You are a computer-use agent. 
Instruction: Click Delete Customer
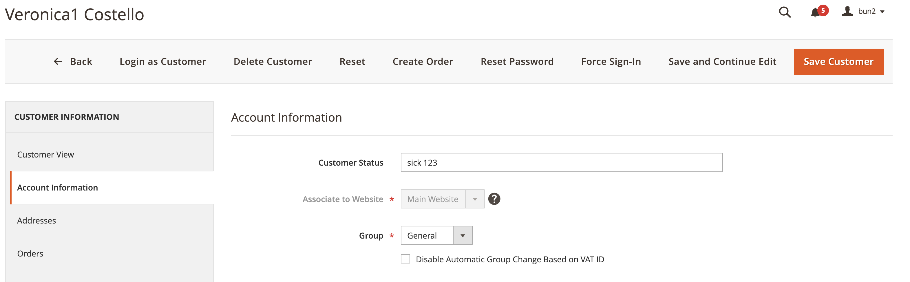[x=272, y=61]
